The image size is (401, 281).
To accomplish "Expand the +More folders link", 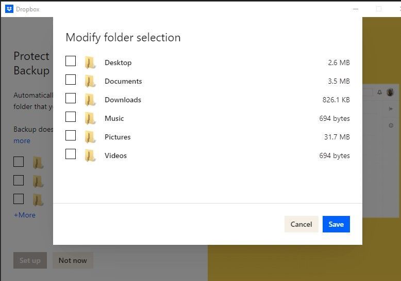I will click(25, 215).
